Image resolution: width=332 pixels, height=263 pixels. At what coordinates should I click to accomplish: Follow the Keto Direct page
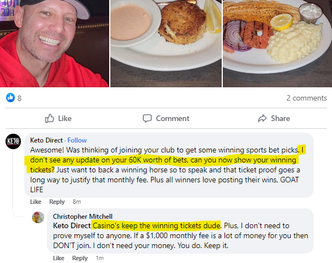click(77, 140)
